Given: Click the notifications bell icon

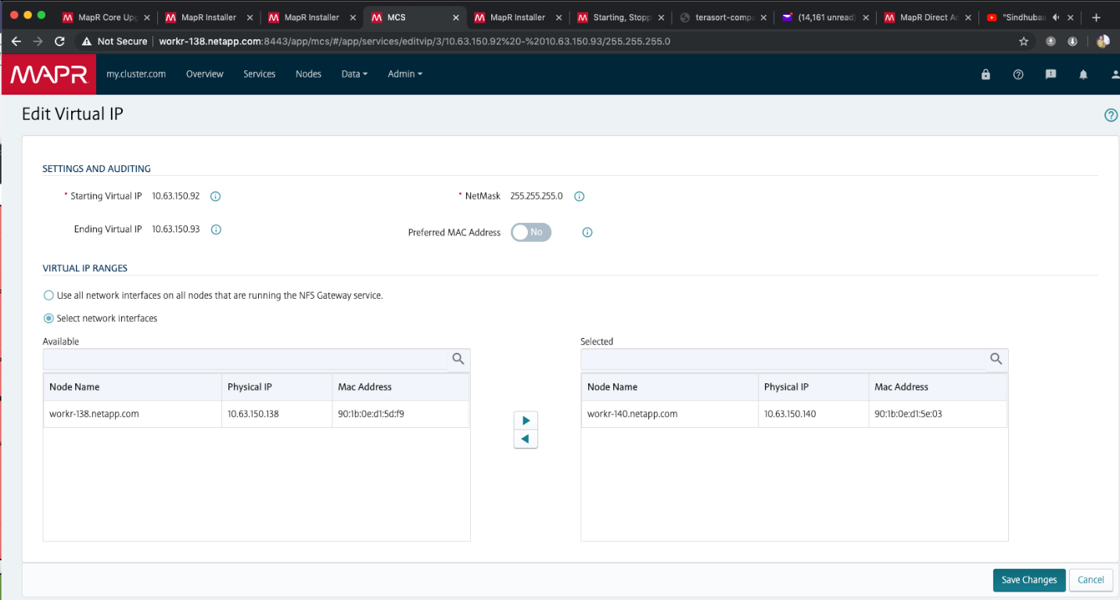Looking at the screenshot, I should tap(1083, 74).
